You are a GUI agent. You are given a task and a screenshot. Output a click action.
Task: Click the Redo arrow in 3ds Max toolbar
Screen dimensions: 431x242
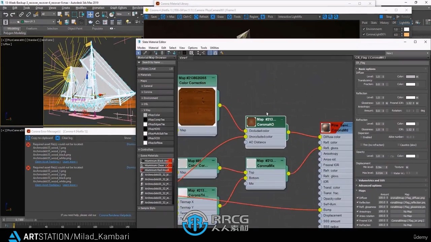13,14
